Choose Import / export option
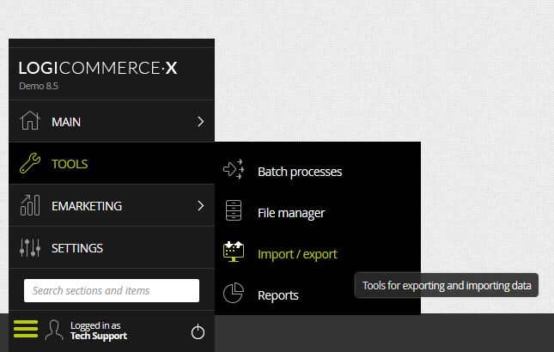 297,254
